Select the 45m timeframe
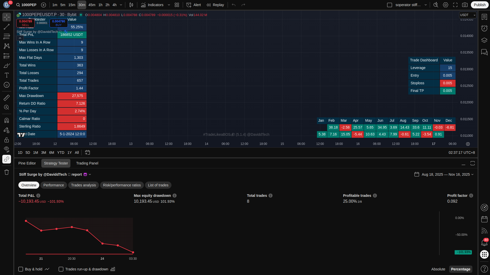490x275 pixels. (92, 5)
